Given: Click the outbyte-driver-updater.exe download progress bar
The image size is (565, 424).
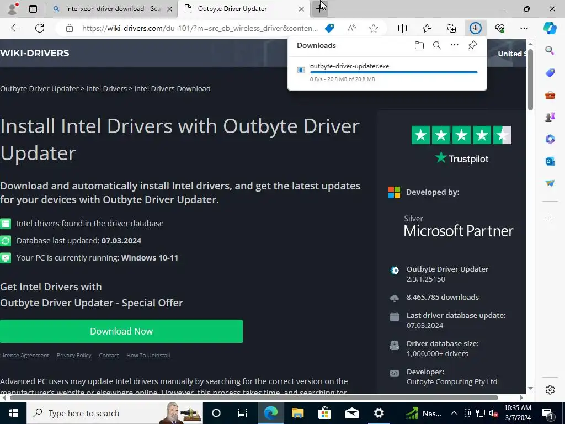Looking at the screenshot, I should pyautogui.click(x=393, y=72).
